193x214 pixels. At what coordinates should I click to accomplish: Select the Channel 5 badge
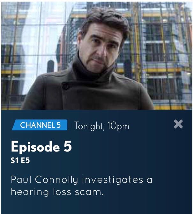point(40,125)
